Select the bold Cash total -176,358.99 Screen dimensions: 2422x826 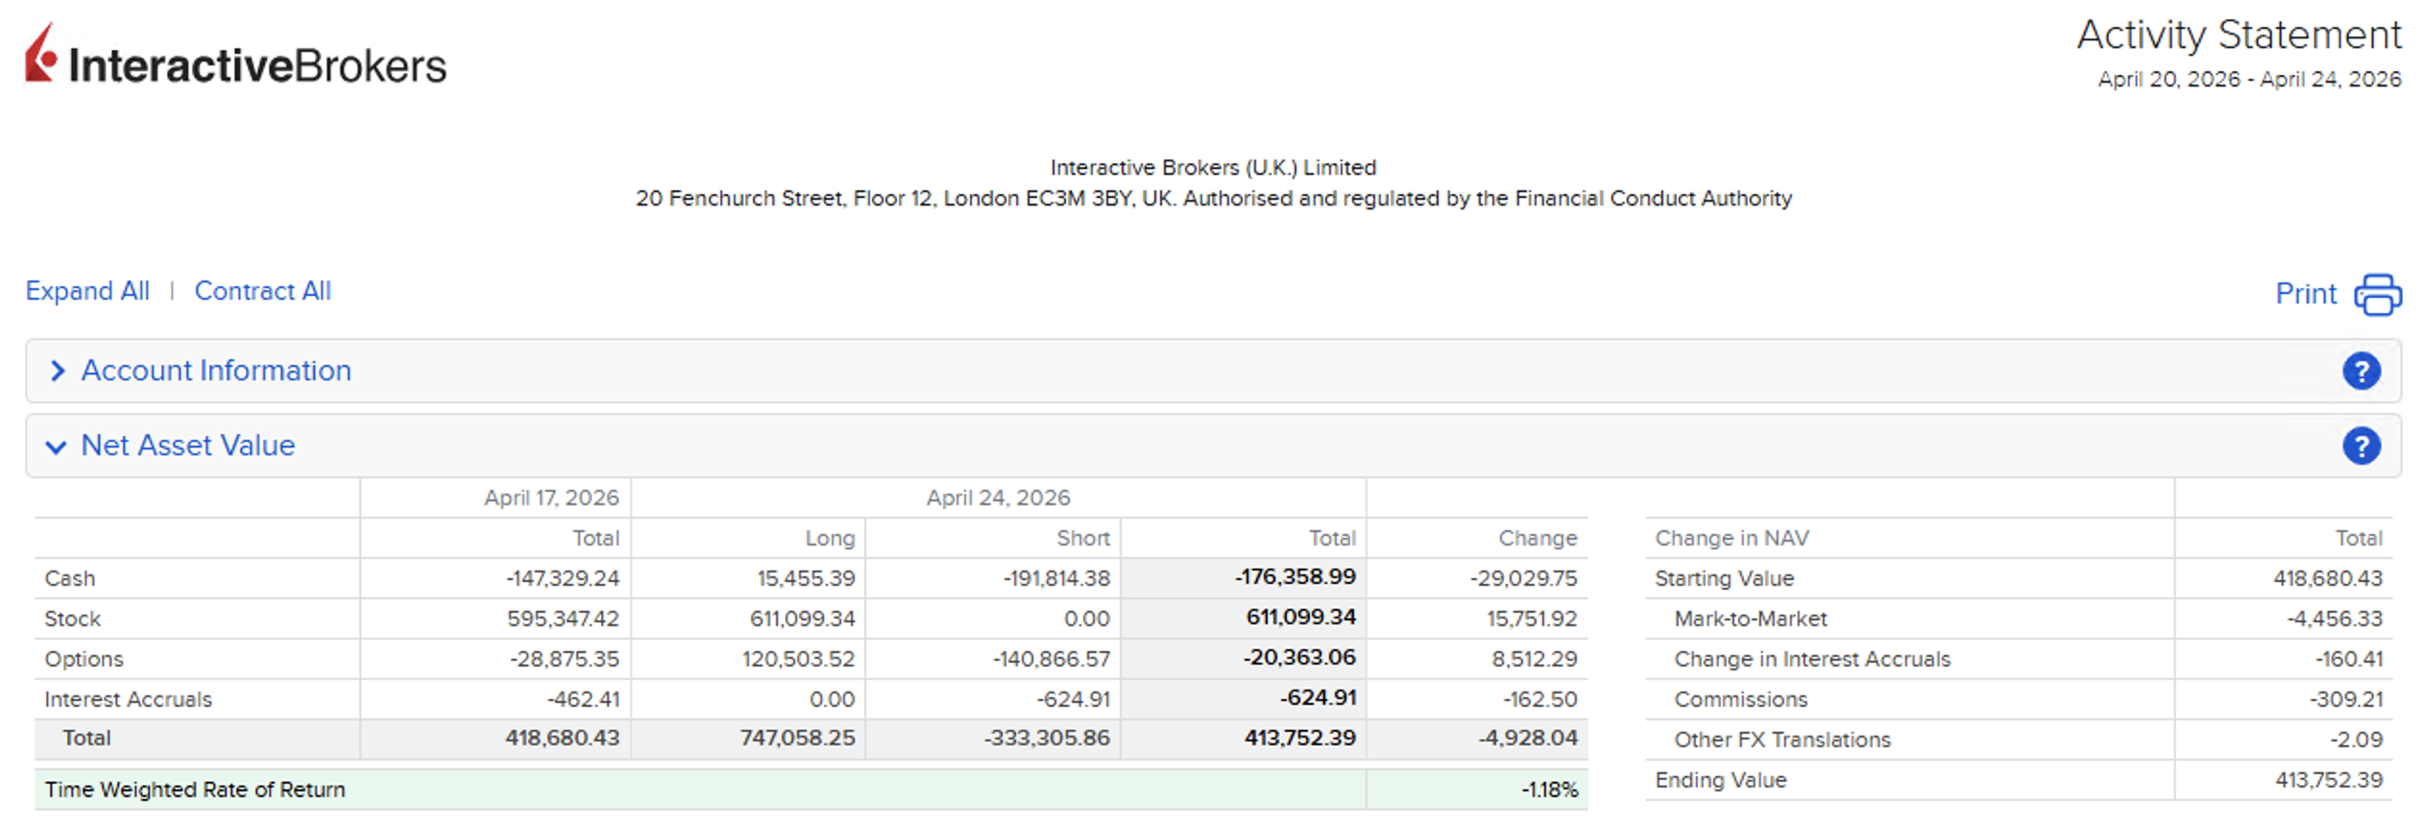[x=1295, y=577]
